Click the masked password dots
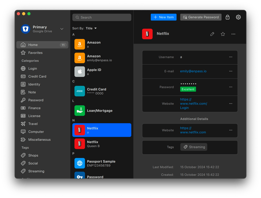 tap(188, 84)
